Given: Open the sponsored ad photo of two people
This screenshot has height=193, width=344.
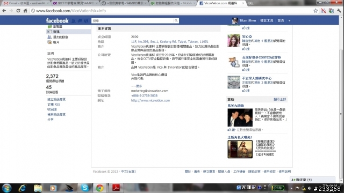Looking at the screenshot, I should click(240, 117).
